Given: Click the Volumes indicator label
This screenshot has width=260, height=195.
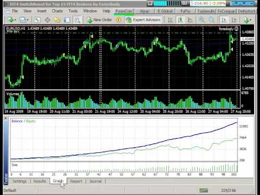Looking at the screenshot, I should pos(14,94).
